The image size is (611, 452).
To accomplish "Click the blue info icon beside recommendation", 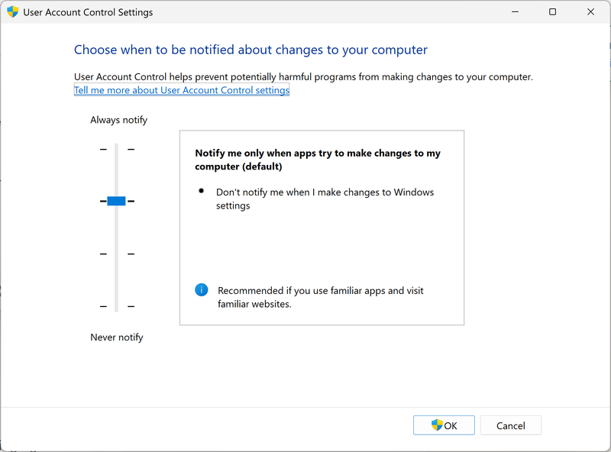I will pyautogui.click(x=201, y=290).
